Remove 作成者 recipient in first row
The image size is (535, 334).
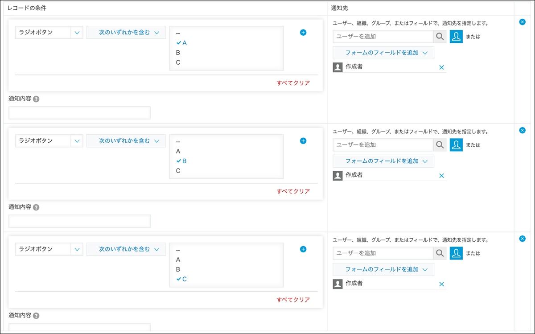(x=441, y=67)
